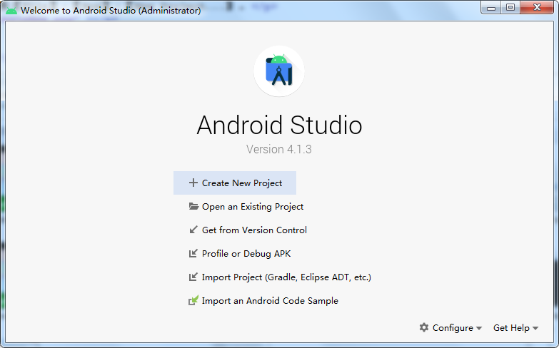Screen dimensions: 559x348
Task: Click the Version 4.1.3 text
Action: tap(279, 149)
